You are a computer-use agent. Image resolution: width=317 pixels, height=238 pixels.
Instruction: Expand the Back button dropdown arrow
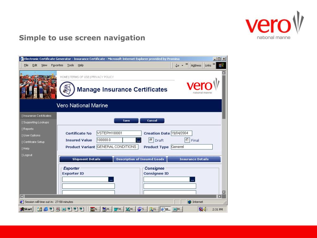[x=182, y=65]
